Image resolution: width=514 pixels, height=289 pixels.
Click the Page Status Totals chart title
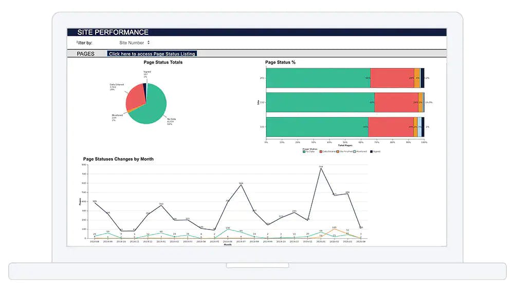pyautogui.click(x=163, y=62)
